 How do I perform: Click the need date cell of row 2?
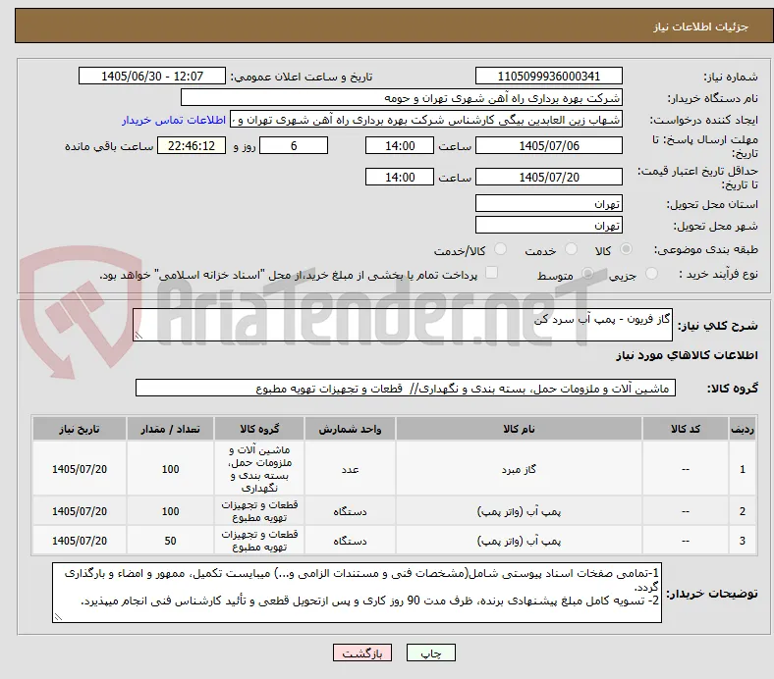coord(80,511)
